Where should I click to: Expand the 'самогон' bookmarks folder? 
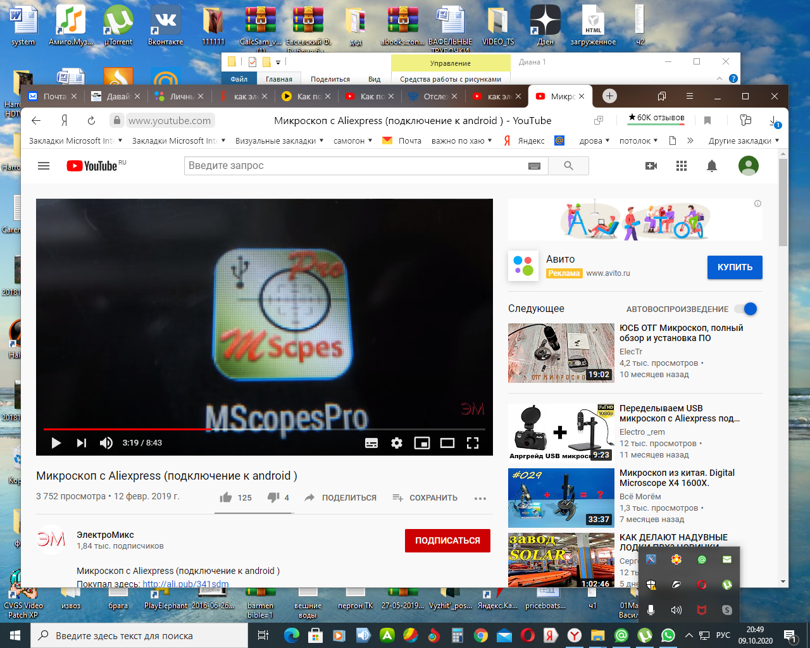pyautogui.click(x=353, y=141)
